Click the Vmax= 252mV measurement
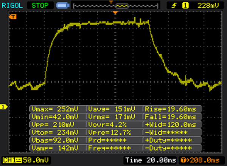The image size is (227, 166). [55, 109]
